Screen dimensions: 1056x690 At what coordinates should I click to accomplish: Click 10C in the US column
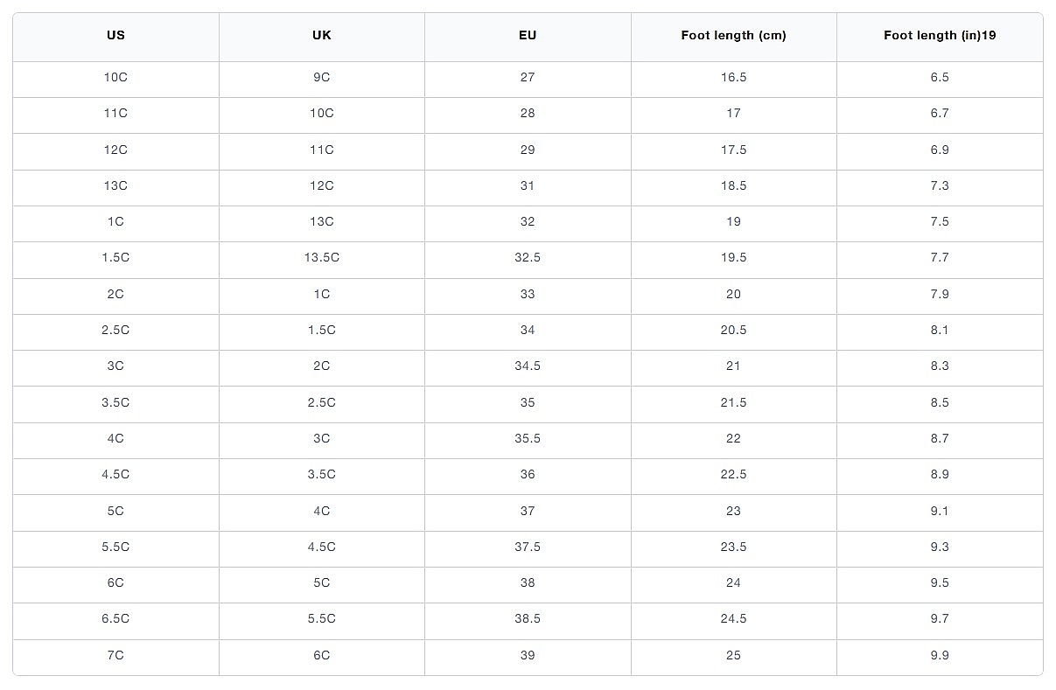click(115, 77)
